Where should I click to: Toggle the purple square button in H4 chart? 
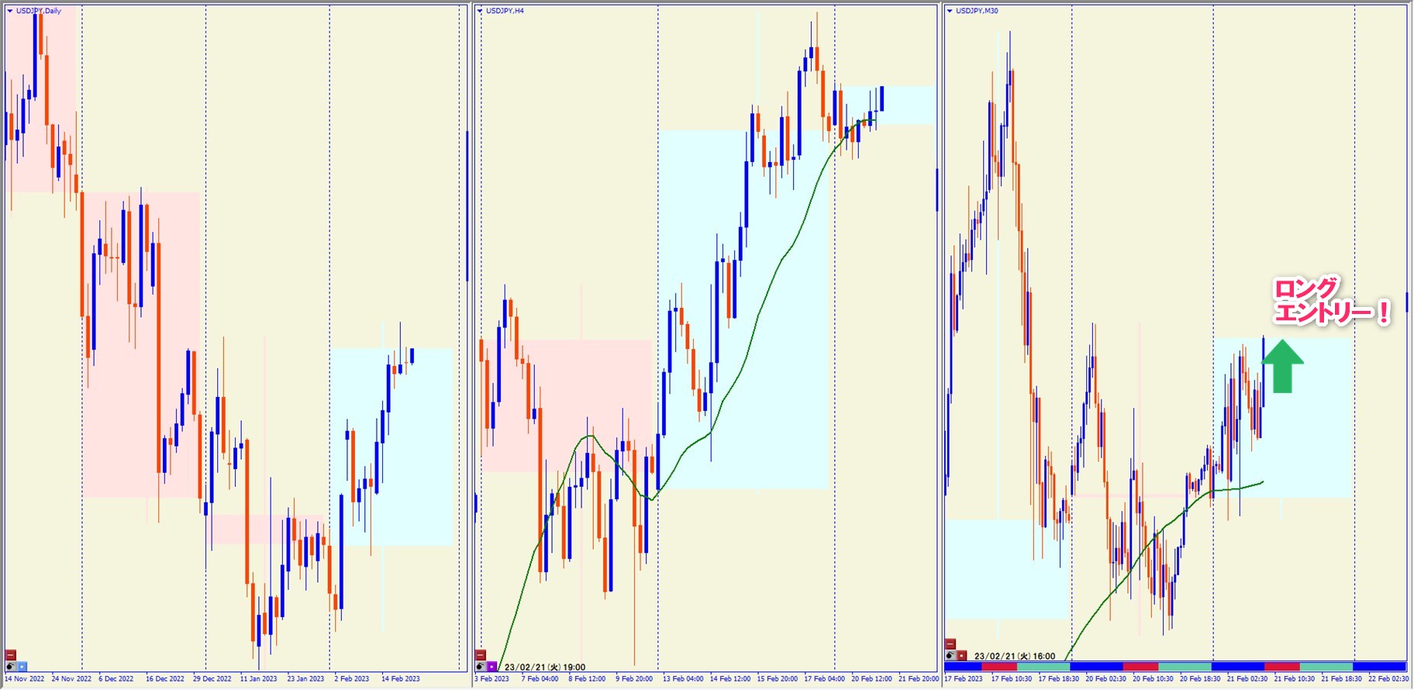pos(491,666)
